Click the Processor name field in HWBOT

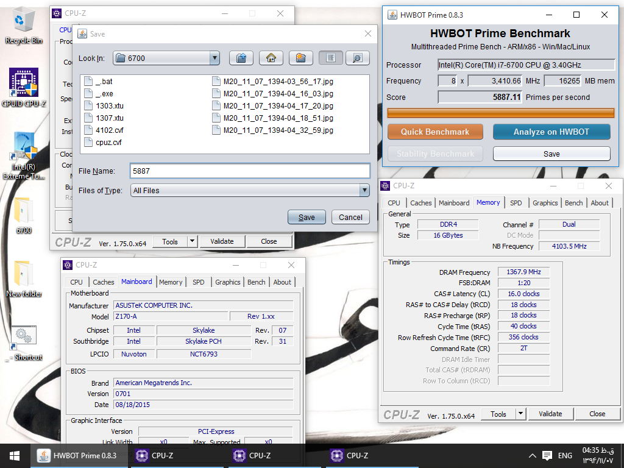tap(526, 65)
